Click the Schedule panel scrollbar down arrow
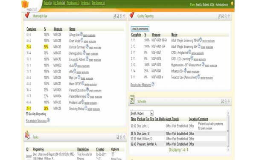The height and width of the screenshot is (160, 256). 228,150
